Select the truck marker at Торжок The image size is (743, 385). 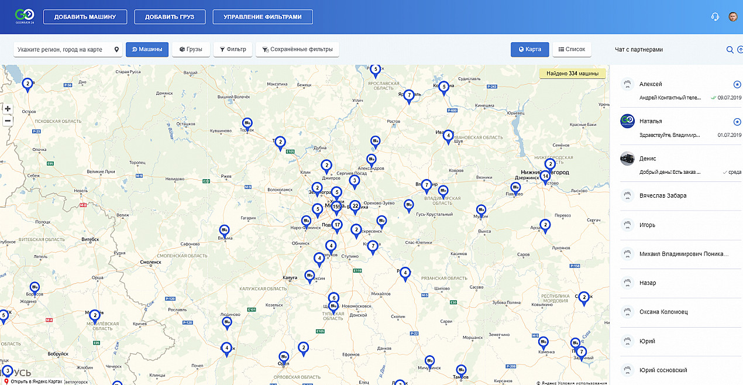247,125
